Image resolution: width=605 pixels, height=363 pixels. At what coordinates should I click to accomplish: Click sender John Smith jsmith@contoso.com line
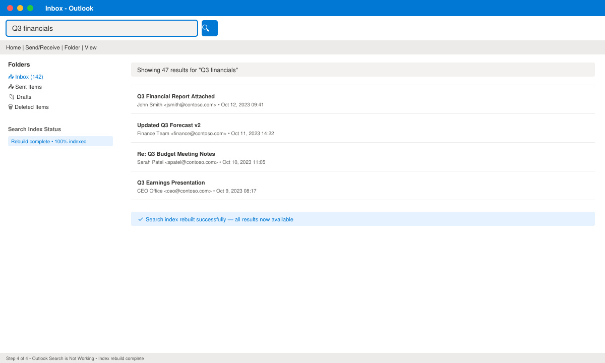201,105
